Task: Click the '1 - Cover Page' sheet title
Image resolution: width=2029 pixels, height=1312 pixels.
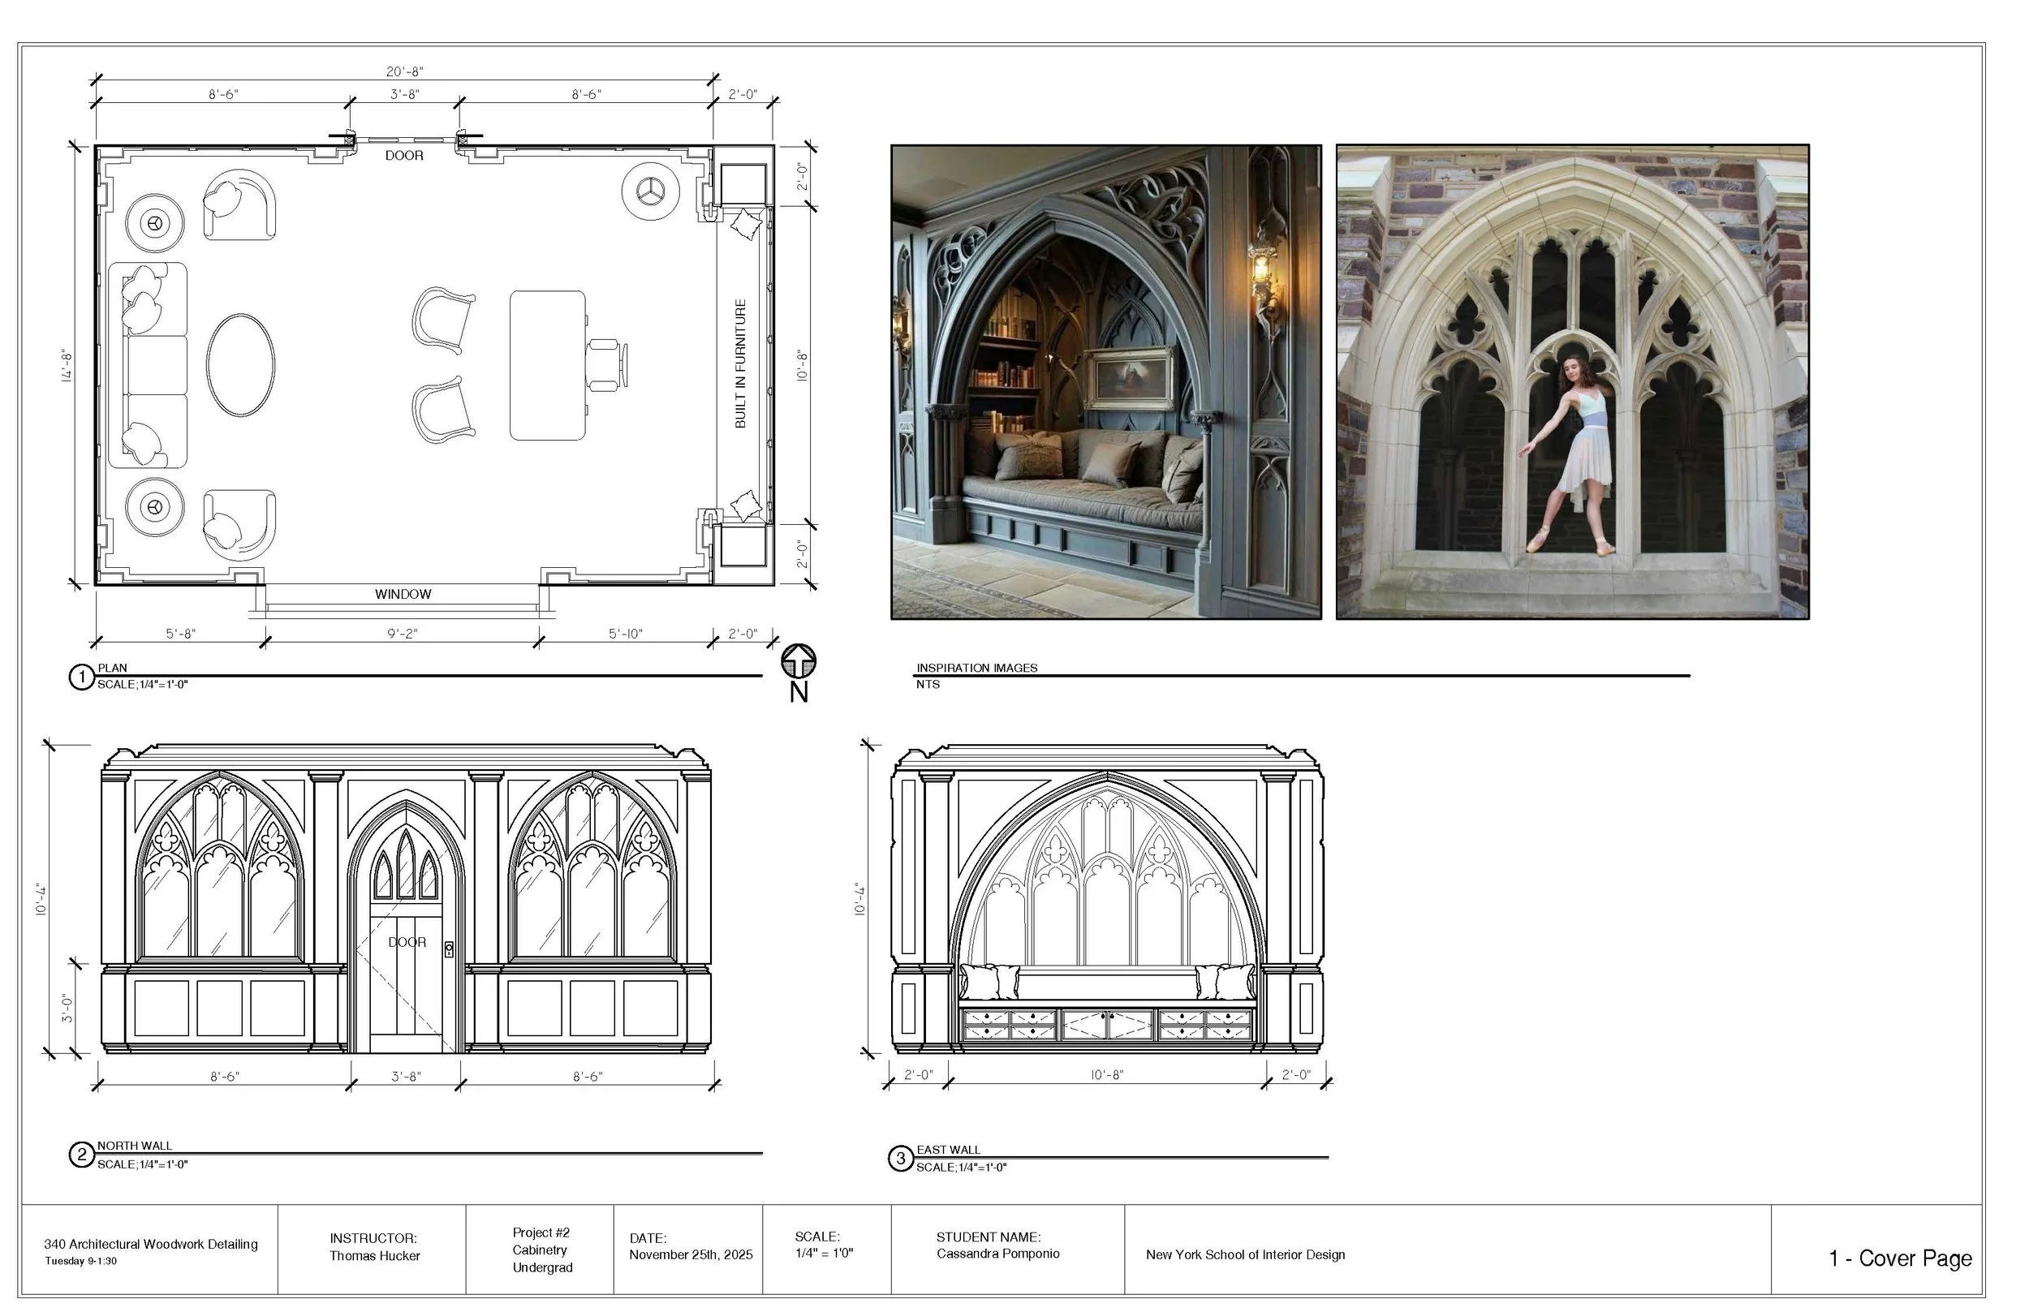Action: click(x=1900, y=1258)
